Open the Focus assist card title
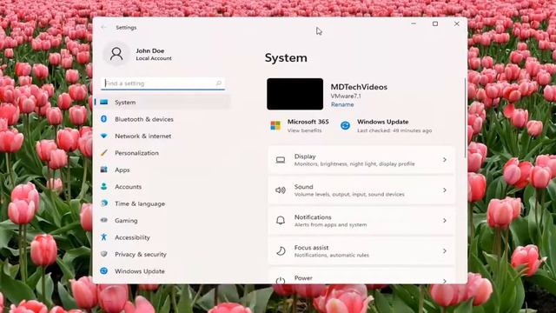This screenshot has width=556, height=313. click(311, 247)
